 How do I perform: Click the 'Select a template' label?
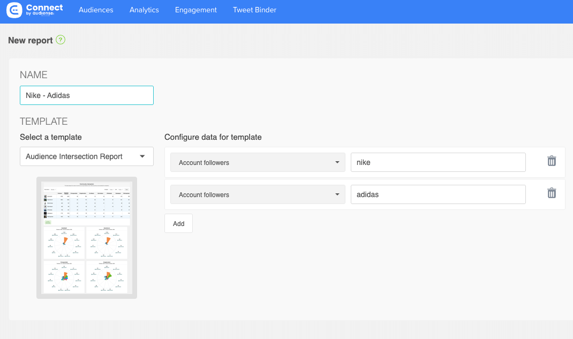coord(51,137)
